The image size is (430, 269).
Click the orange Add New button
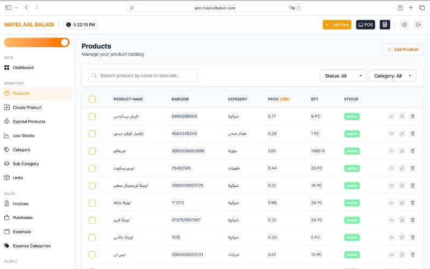(x=336, y=25)
